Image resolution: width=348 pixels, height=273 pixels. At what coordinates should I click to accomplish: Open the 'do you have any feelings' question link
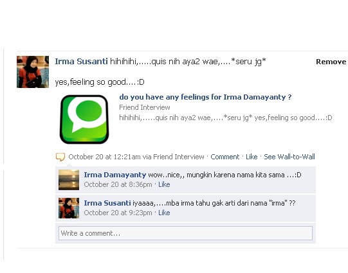(x=205, y=97)
